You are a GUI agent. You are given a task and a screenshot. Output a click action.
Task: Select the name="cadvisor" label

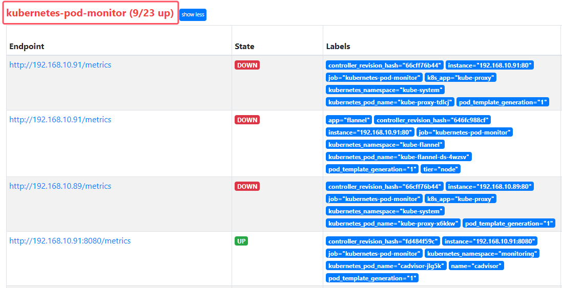pyautogui.click(x=476, y=266)
